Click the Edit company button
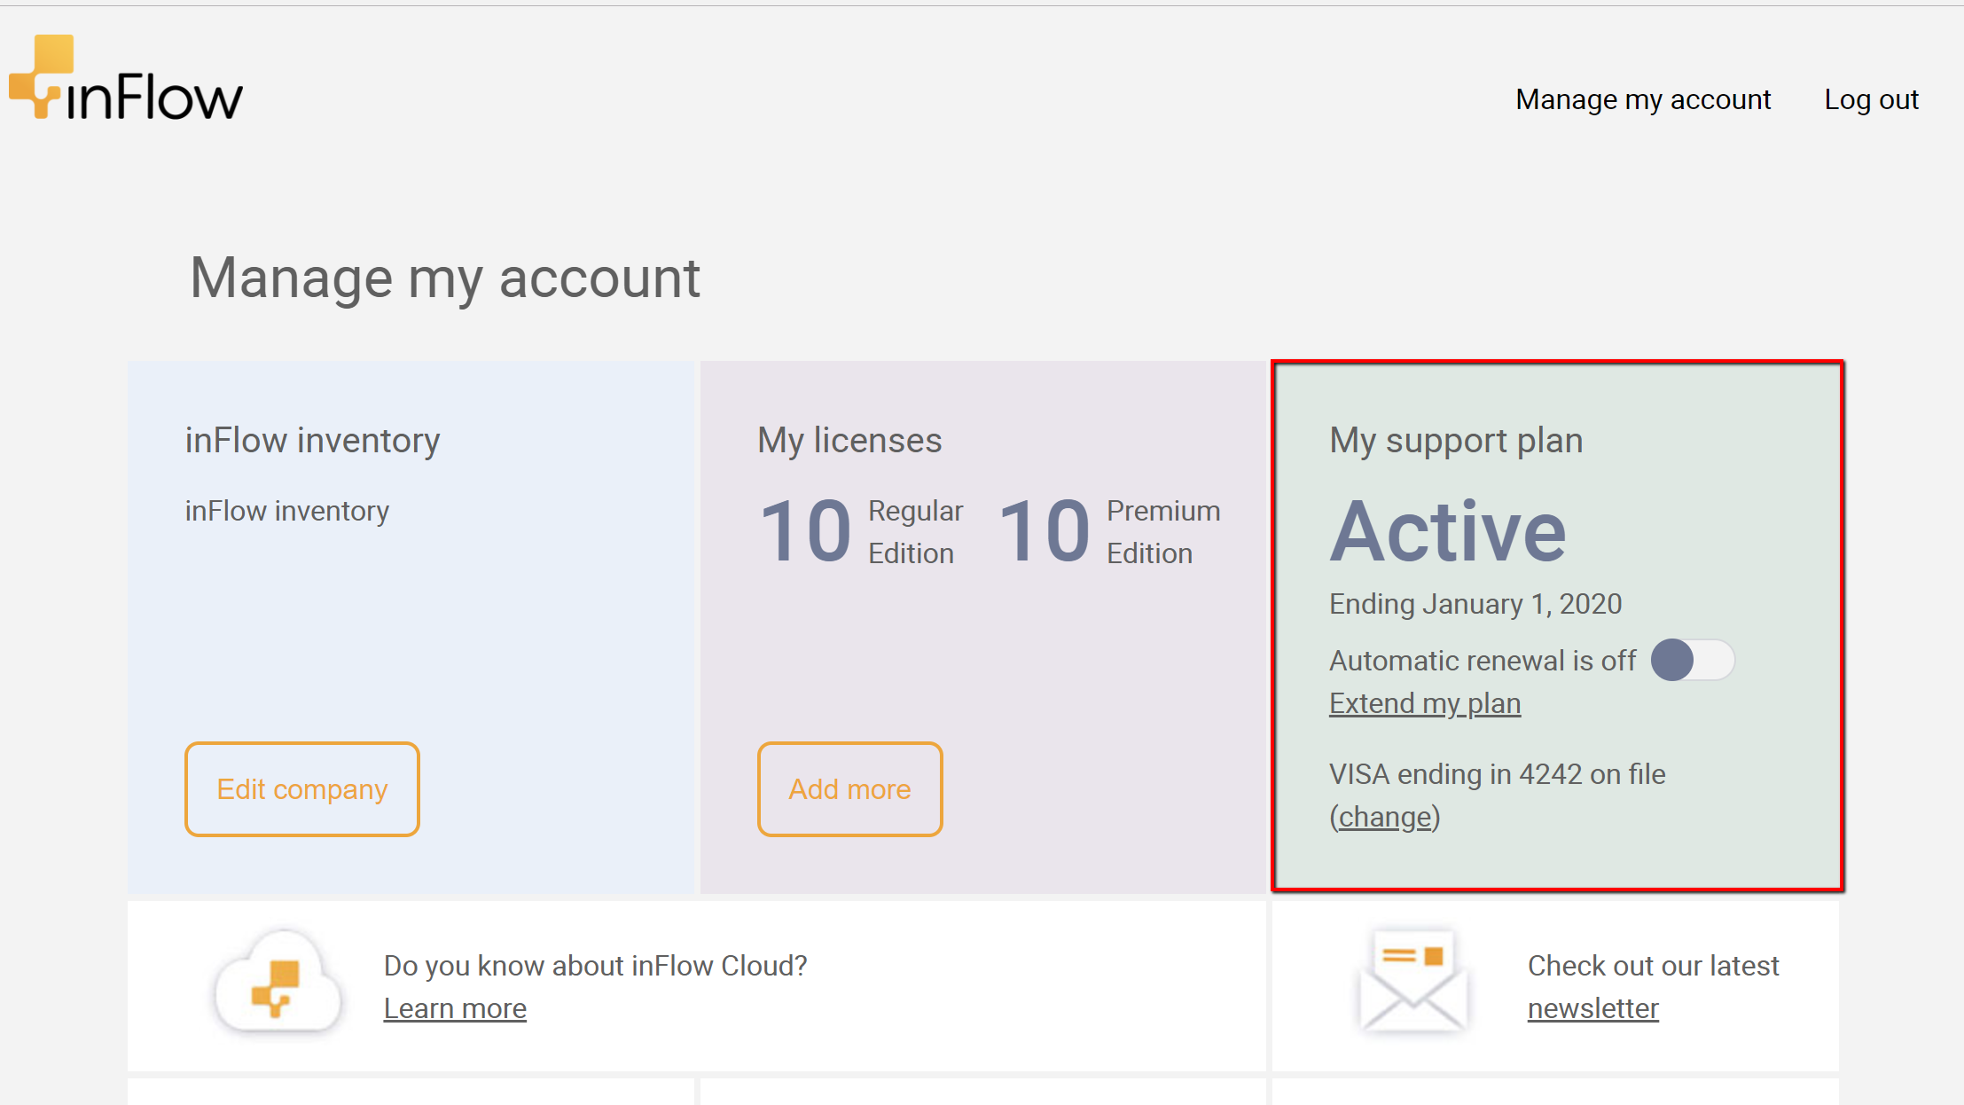1964x1105 pixels. pyautogui.click(x=302, y=789)
